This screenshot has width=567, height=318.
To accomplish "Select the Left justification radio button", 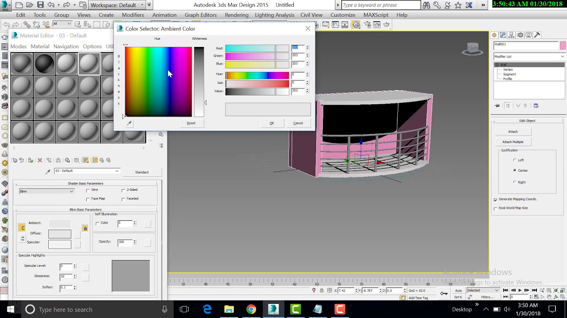I will click(515, 160).
